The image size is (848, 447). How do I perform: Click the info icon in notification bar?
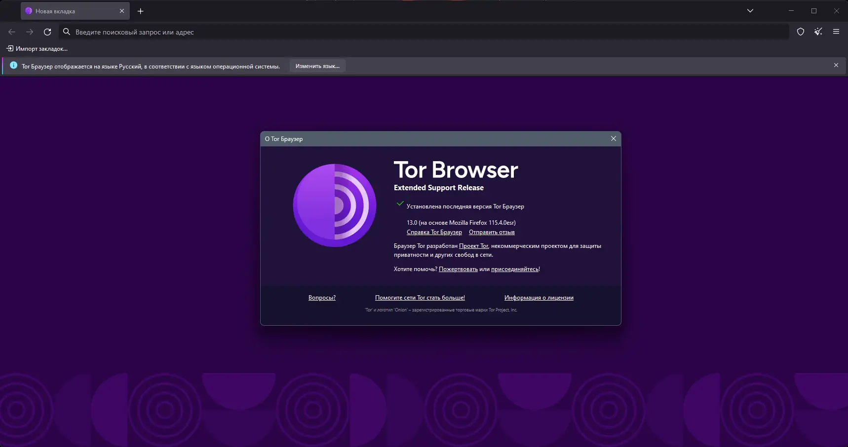[x=13, y=66]
